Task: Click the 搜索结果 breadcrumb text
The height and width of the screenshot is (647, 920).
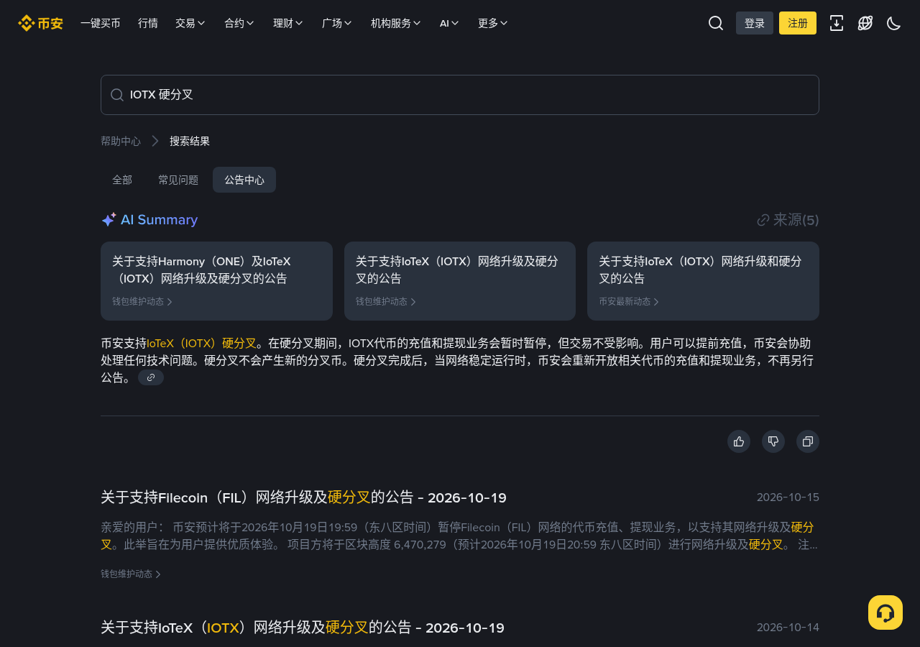Action: 190,141
